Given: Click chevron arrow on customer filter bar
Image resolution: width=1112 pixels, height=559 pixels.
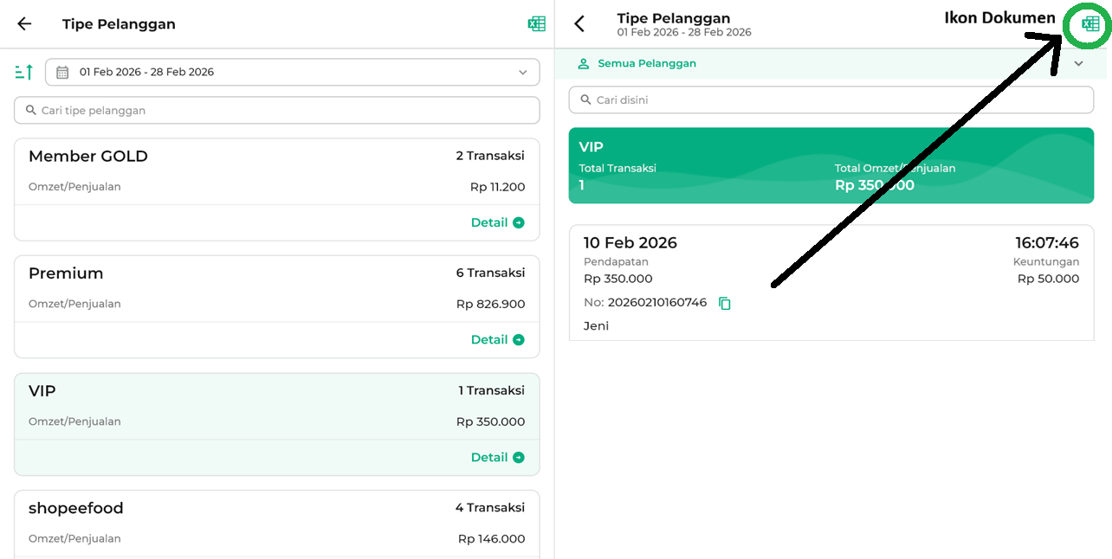Looking at the screenshot, I should point(1079,64).
